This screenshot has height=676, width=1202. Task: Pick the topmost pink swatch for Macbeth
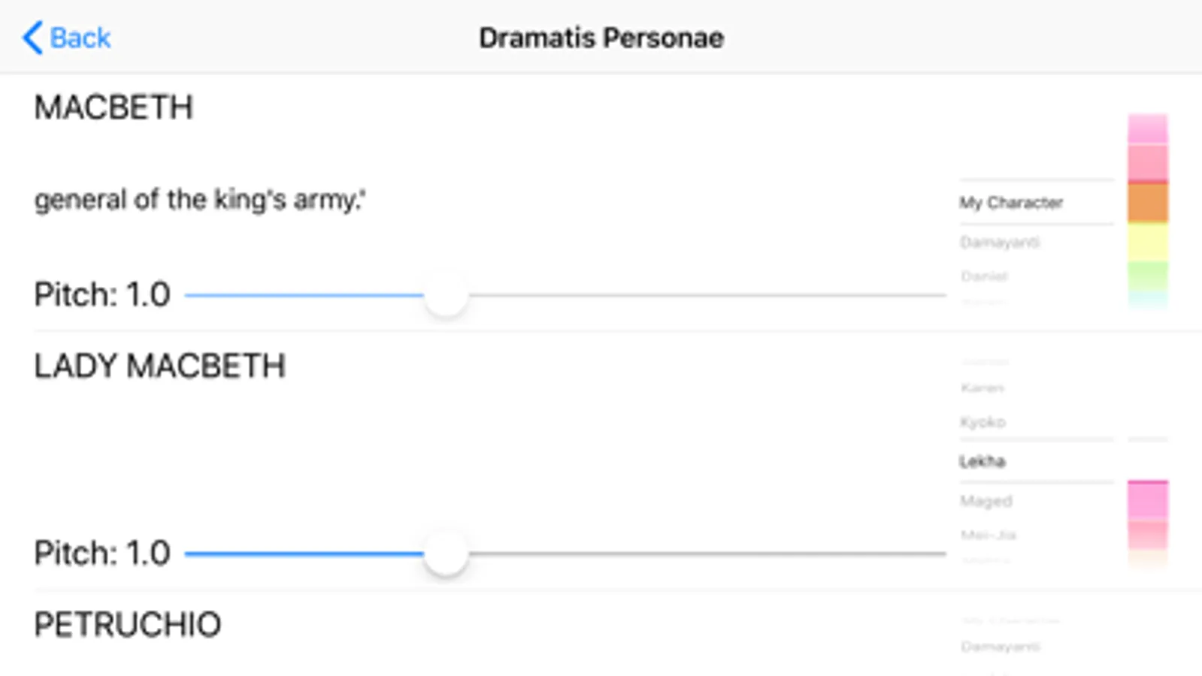point(1148,128)
